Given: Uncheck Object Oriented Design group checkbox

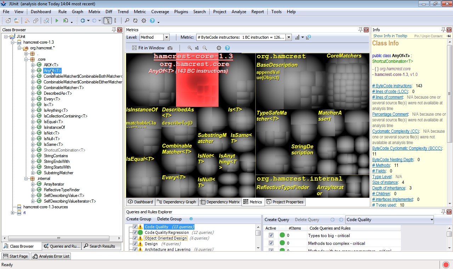Looking at the screenshot, I should [x=135, y=238].
